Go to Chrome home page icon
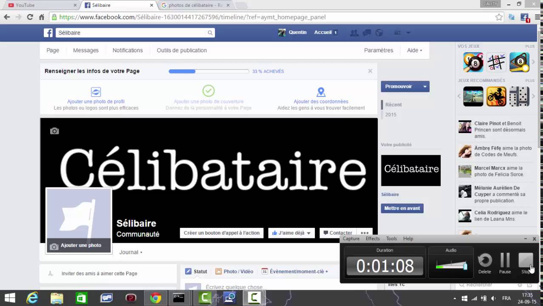Screen dimensions: 543x306 click(41, 17)
